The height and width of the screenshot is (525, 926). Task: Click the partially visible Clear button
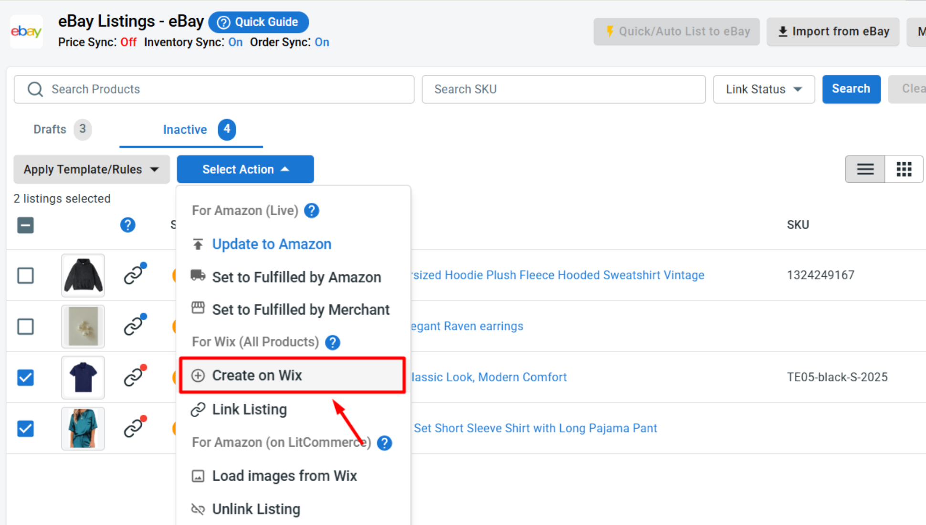[x=907, y=89]
